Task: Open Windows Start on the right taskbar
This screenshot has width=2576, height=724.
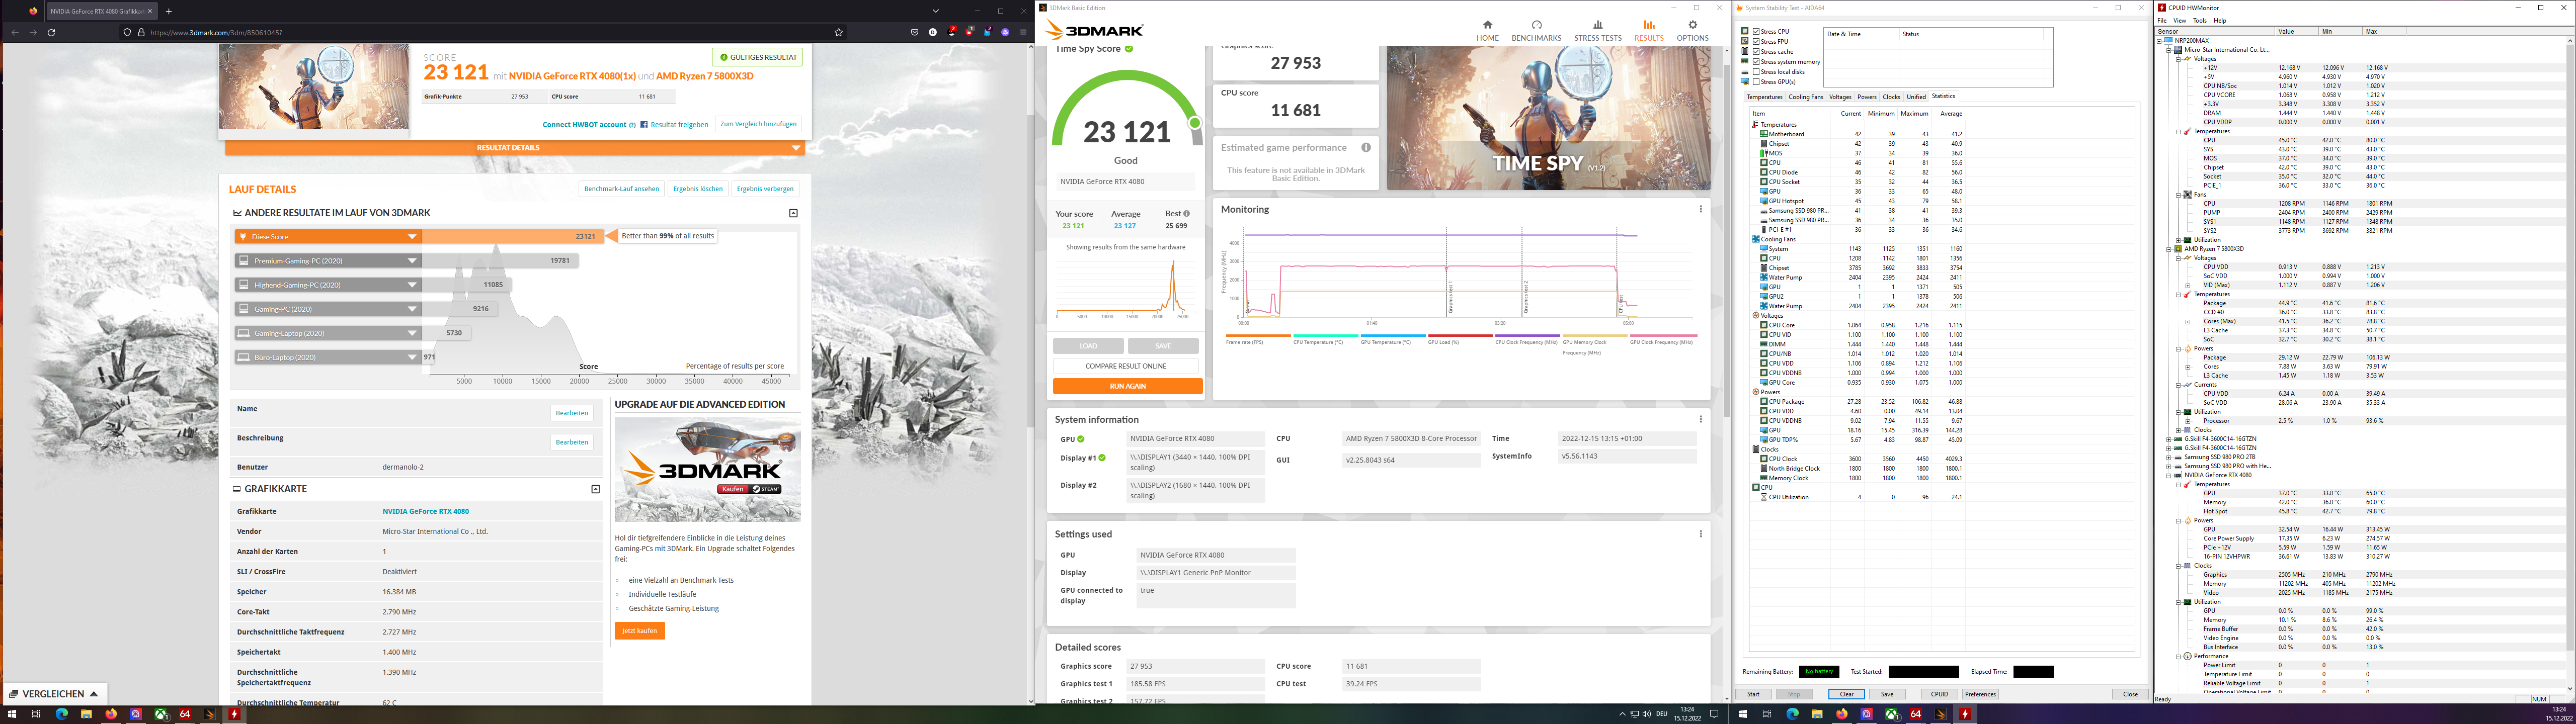Action: point(1742,714)
